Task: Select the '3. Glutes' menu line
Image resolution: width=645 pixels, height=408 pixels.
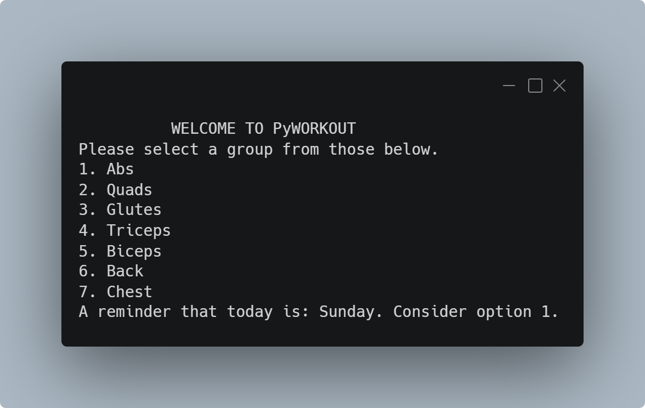Action: pyautogui.click(x=120, y=209)
